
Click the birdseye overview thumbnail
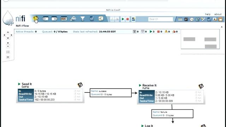[x=200, y=39]
